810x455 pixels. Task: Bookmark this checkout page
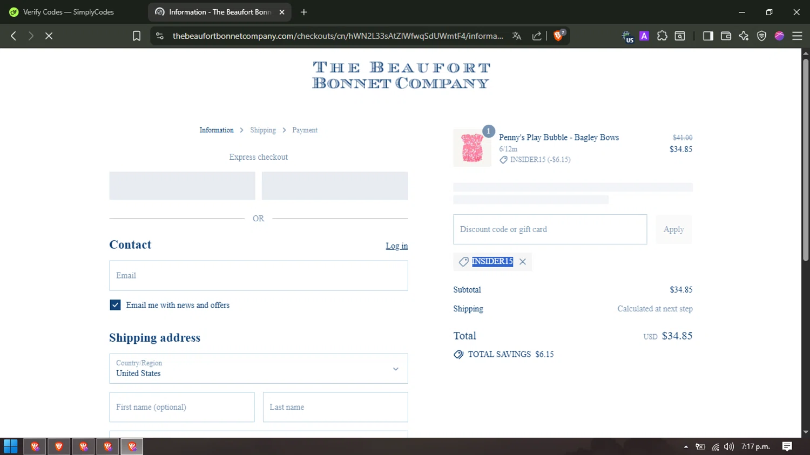(137, 36)
